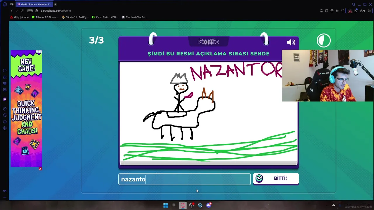The height and width of the screenshot is (210, 374).
Task: Open the GX Cleaner icon in sidebar
Action: click(x=5, y=77)
